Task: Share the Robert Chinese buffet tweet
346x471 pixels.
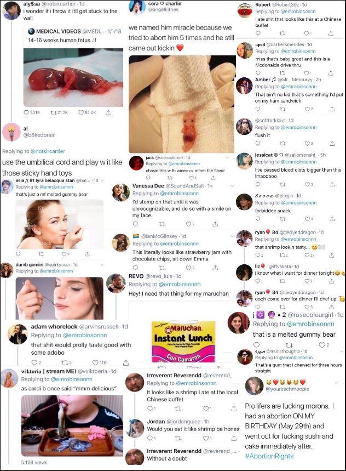Action: [331, 33]
